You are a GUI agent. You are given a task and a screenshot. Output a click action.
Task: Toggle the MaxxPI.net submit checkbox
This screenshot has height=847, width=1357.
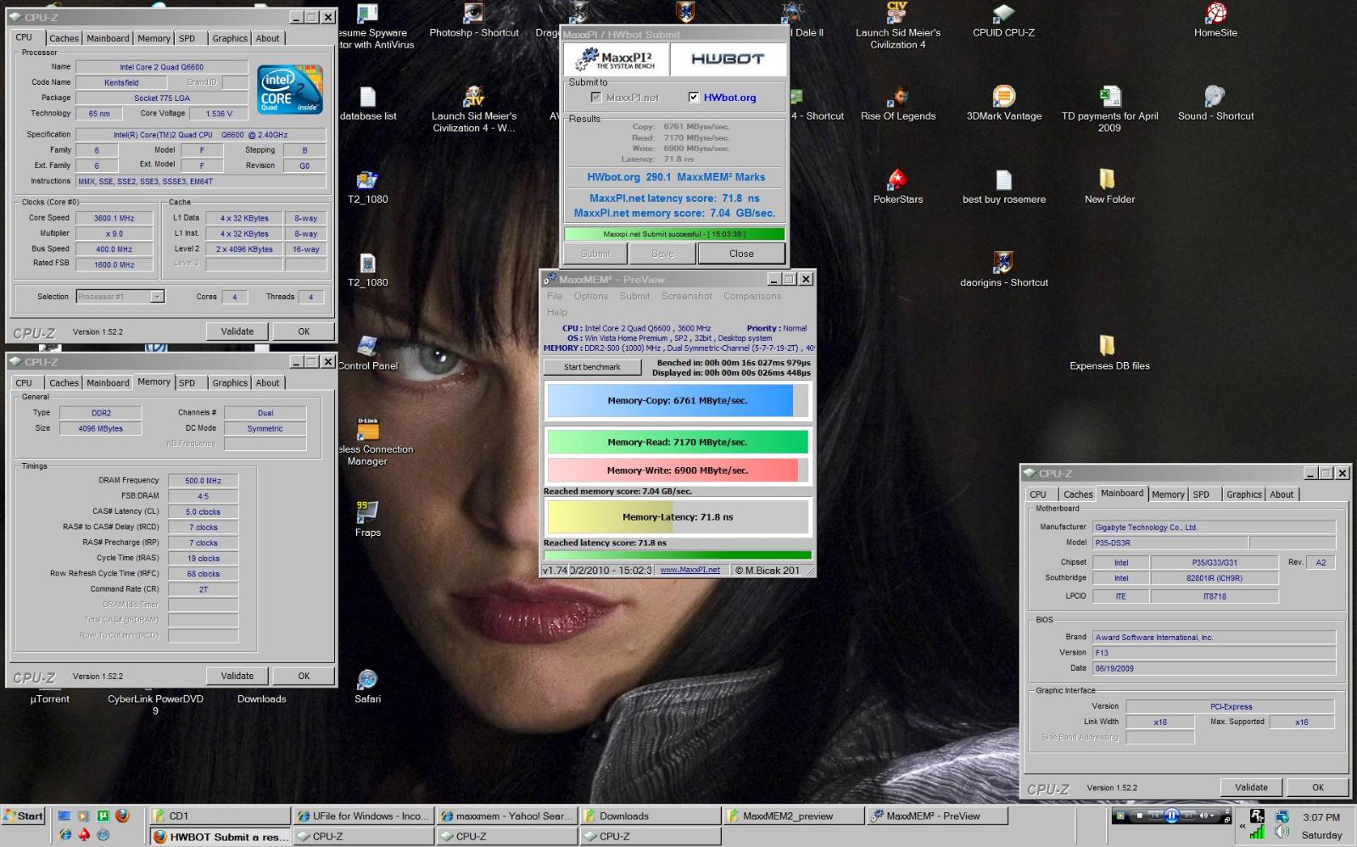click(x=596, y=98)
